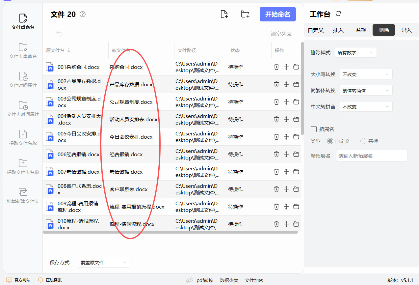Switch to the 自定义 tab in 工作台
419x285 pixels.
(316, 30)
